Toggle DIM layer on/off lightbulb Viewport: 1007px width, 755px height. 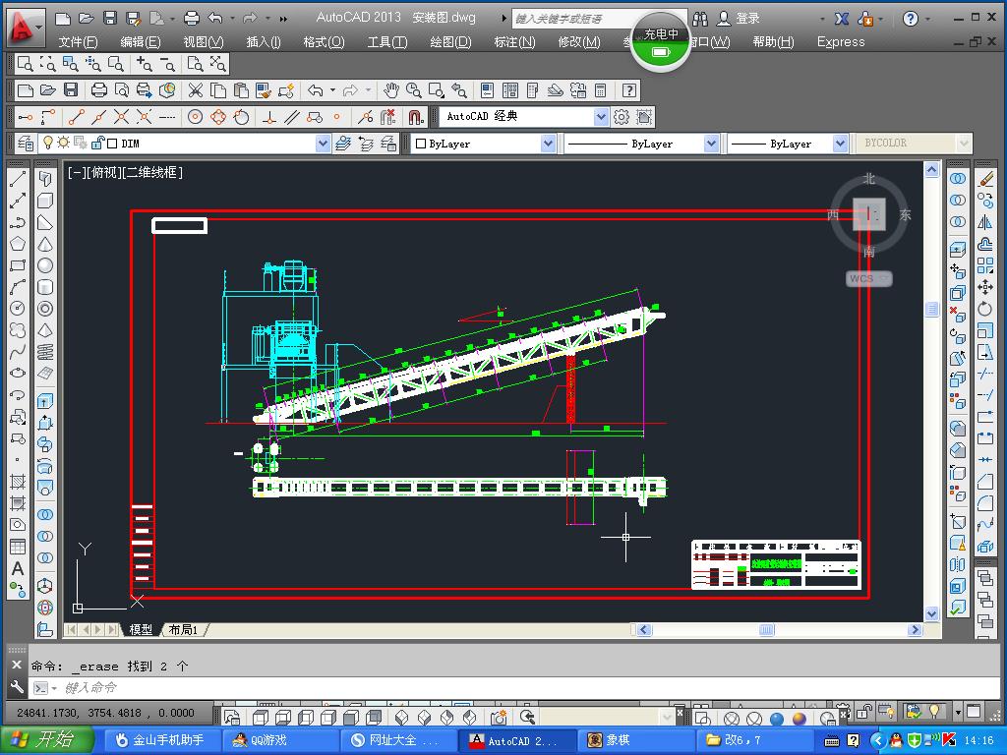47,144
